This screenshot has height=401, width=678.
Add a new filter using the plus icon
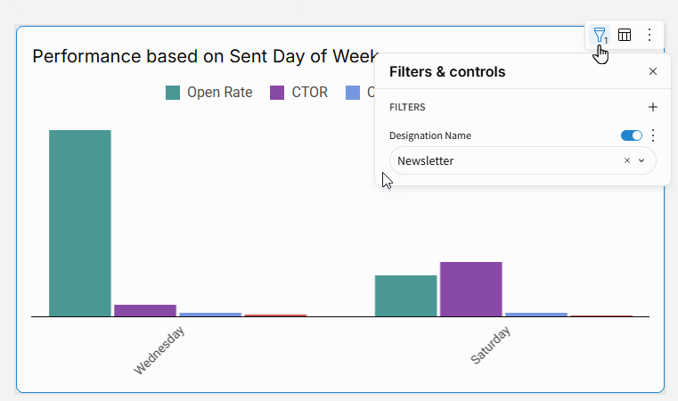[x=653, y=107]
